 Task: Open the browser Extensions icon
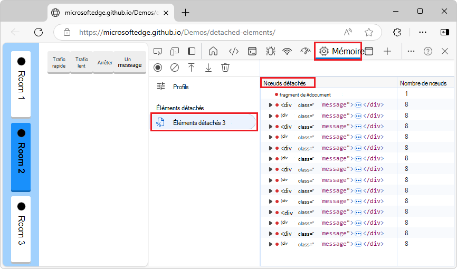pyautogui.click(x=397, y=32)
